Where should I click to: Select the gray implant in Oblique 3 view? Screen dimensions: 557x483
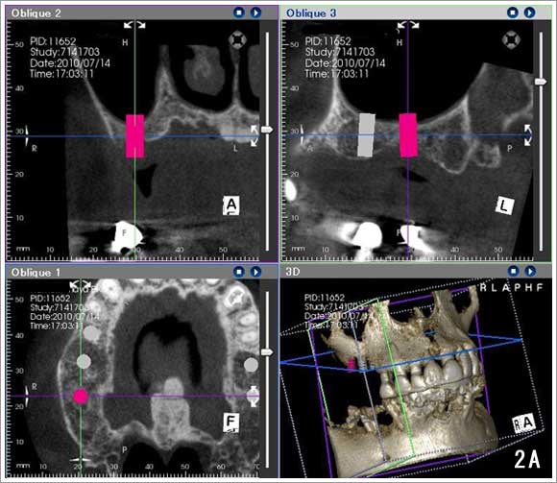pyautogui.click(x=366, y=135)
